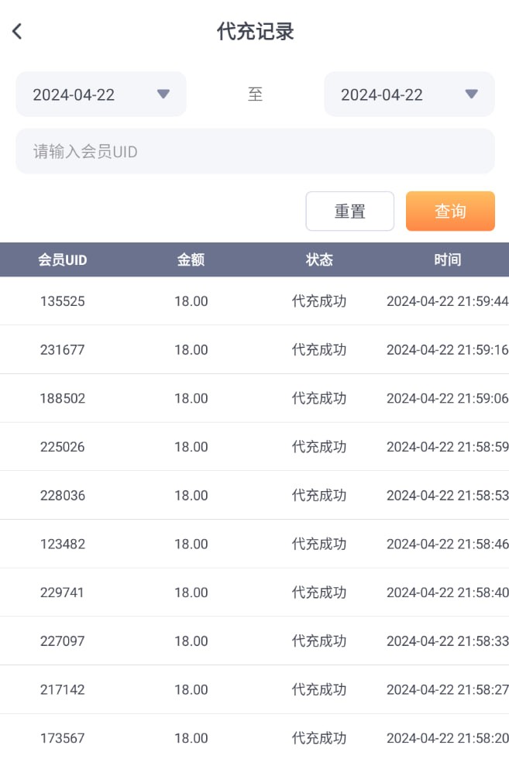The height and width of the screenshot is (766, 509).
Task: Select the start date field 2024-04-22
Action: (x=74, y=94)
